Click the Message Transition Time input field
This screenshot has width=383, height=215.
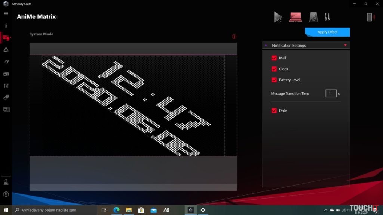point(331,93)
